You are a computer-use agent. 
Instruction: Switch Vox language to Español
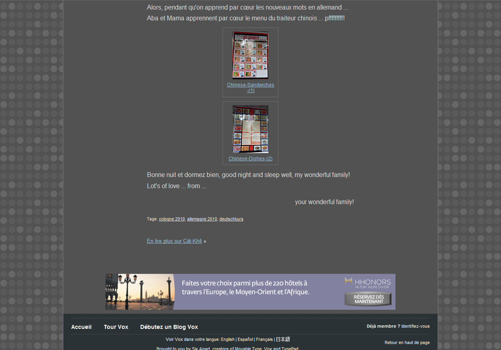point(245,340)
